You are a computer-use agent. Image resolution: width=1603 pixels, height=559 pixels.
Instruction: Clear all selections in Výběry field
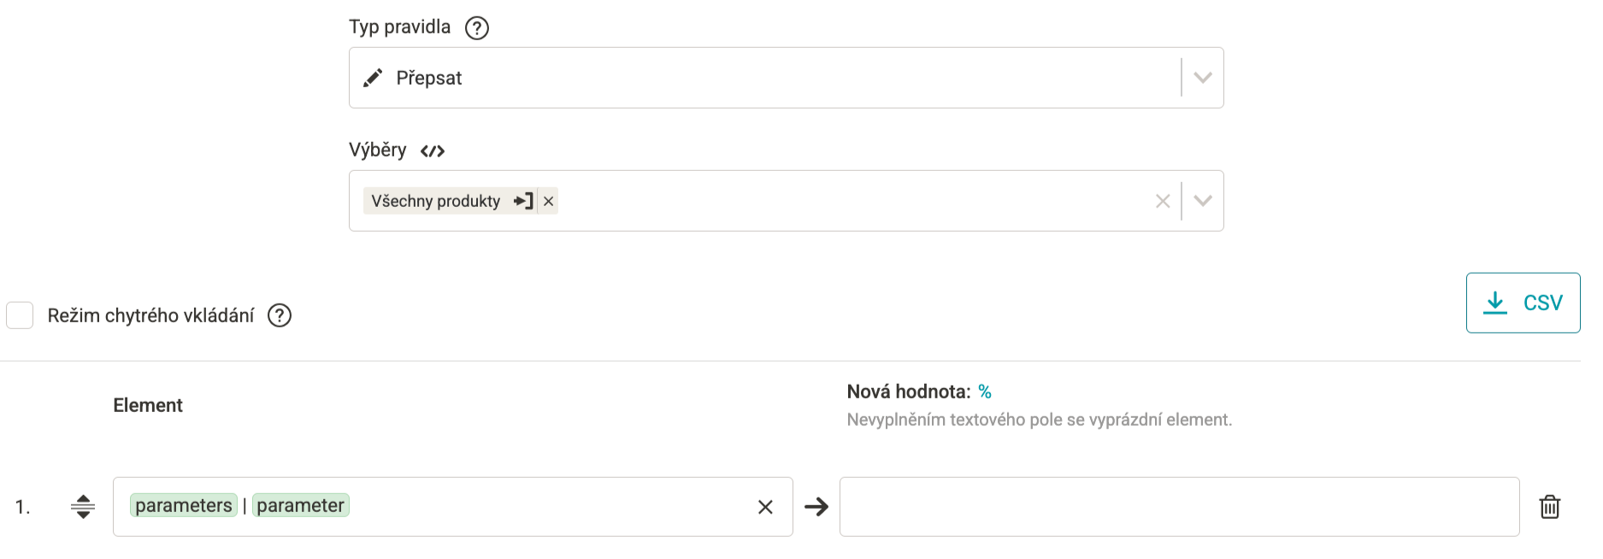click(1163, 201)
